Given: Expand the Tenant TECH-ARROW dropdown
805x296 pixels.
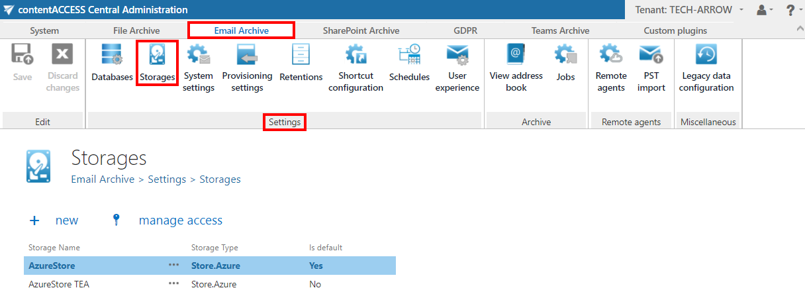Looking at the screenshot, I should coord(688,10).
